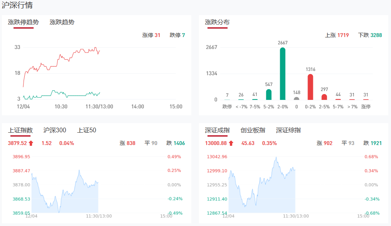The image size is (391, 226).
Task: Switch to 上证50 index tab
Action: coord(87,130)
